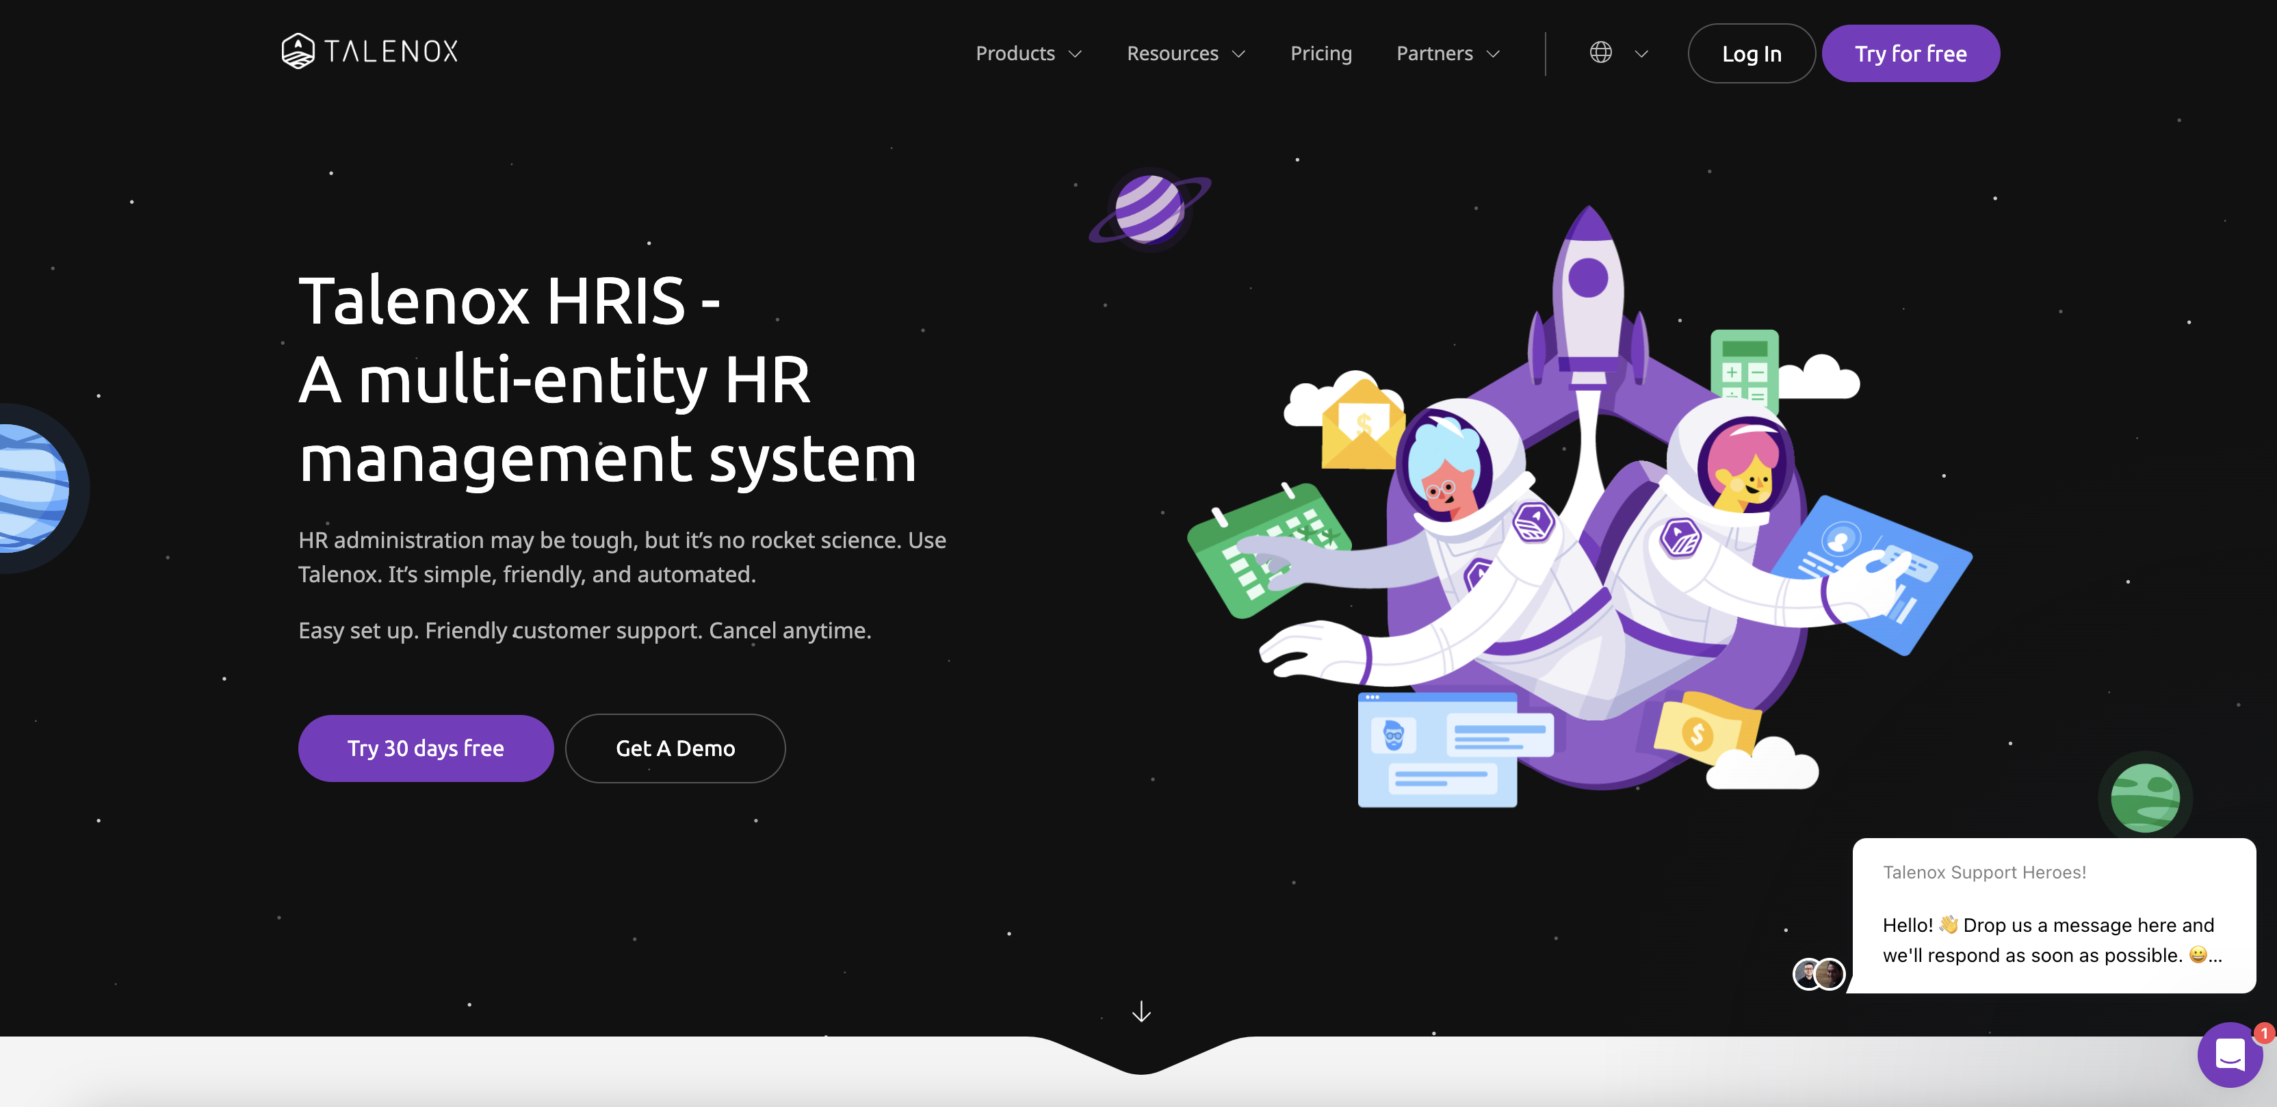The image size is (2277, 1107).
Task: Click the Try for free button
Action: click(x=1910, y=53)
